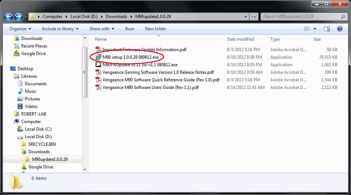Create a New folder from toolbar
Image resolution: width=351 pixels, height=195 pixels.
[x=156, y=29]
